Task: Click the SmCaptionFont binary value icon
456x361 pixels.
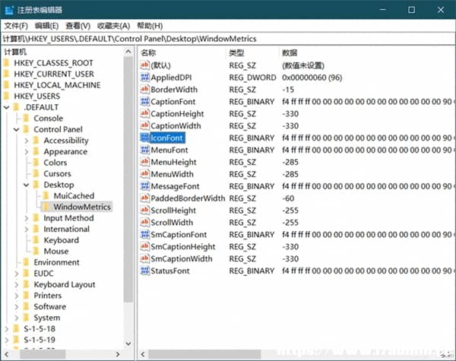Action: [x=145, y=234]
